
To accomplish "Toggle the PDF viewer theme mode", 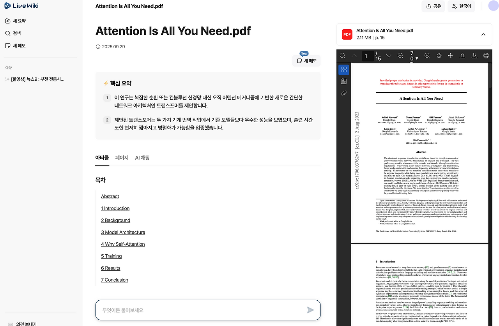I will (x=439, y=56).
